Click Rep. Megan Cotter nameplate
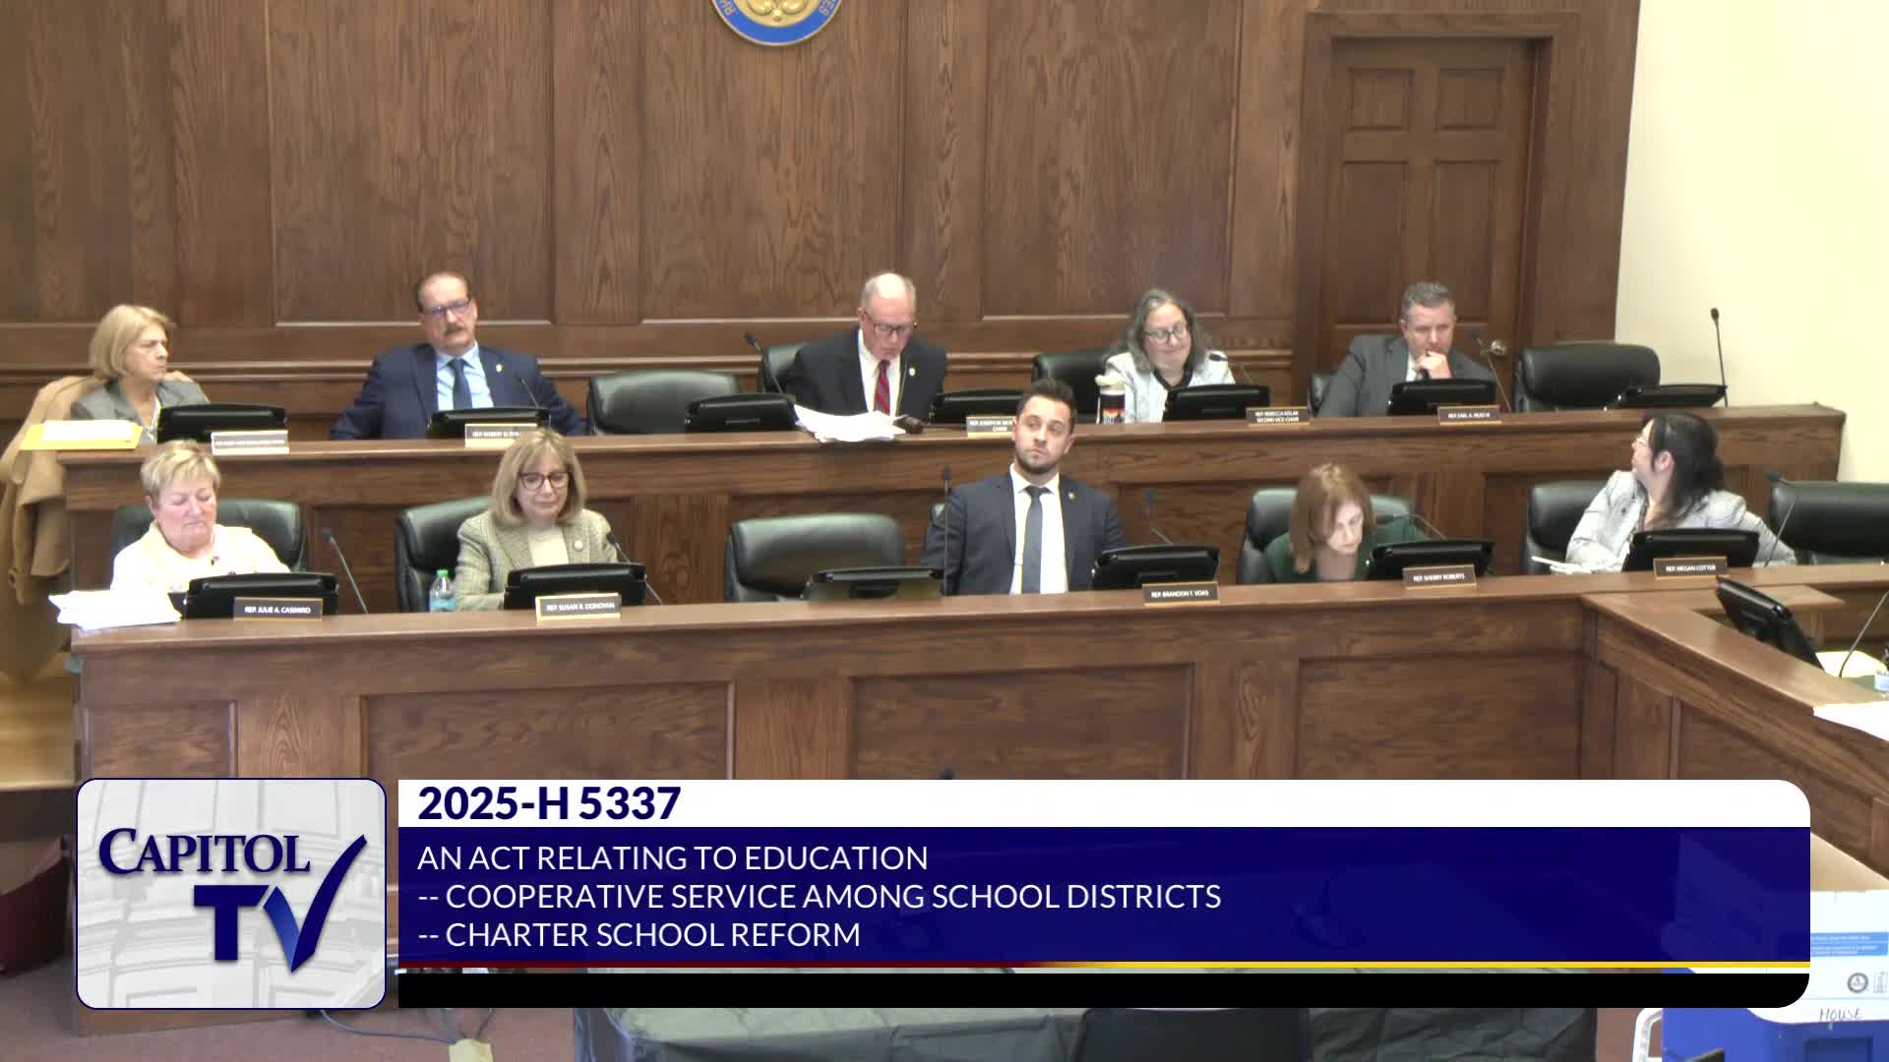Image resolution: width=1889 pixels, height=1062 pixels. click(1690, 567)
